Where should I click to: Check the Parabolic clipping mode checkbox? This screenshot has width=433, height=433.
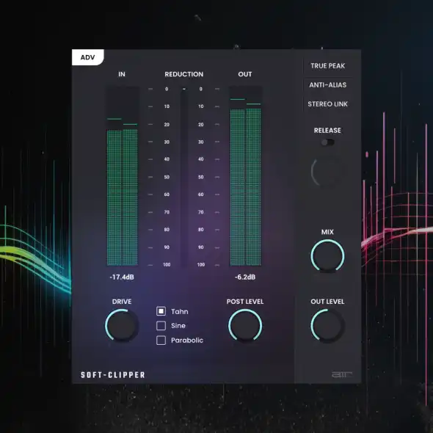(161, 341)
